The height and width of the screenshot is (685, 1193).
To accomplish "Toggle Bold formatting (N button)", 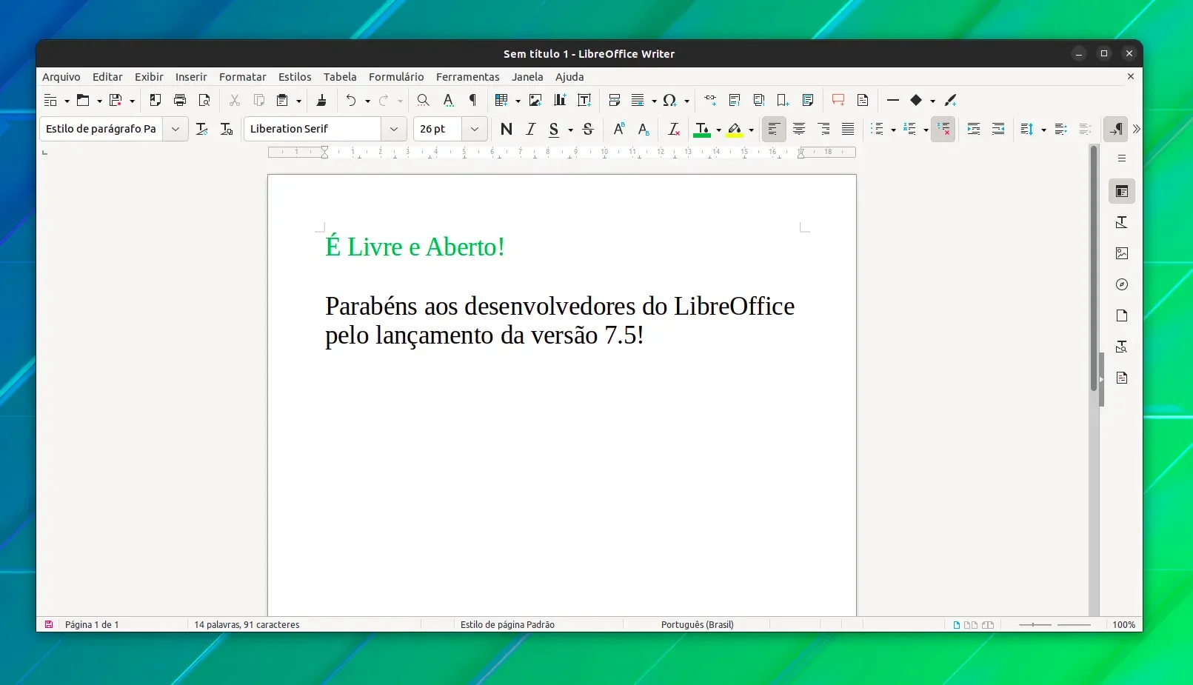I will click(x=507, y=129).
